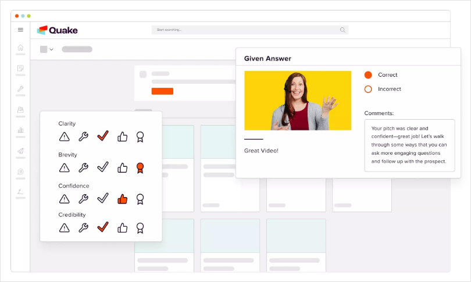Click the Quake logo
471x282 pixels.
click(57, 30)
